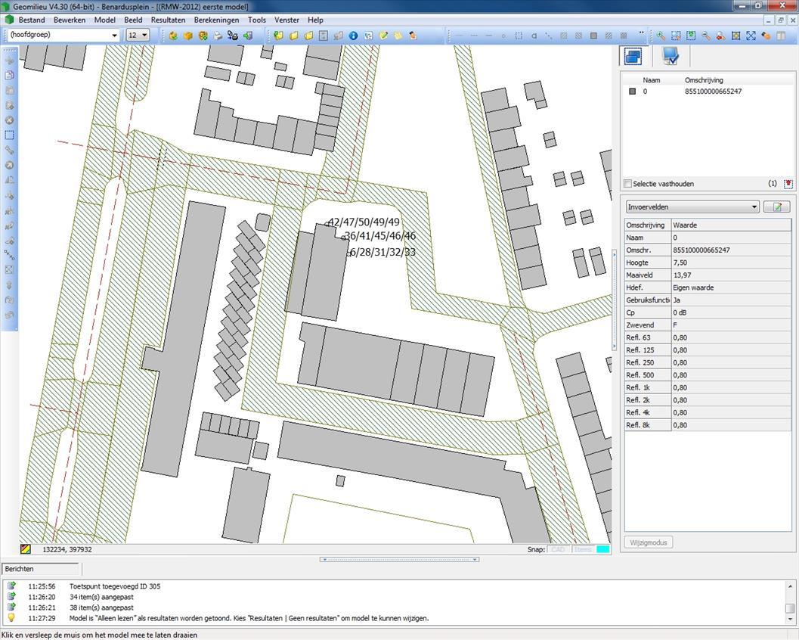Open the blue layers panel tab

click(x=632, y=56)
